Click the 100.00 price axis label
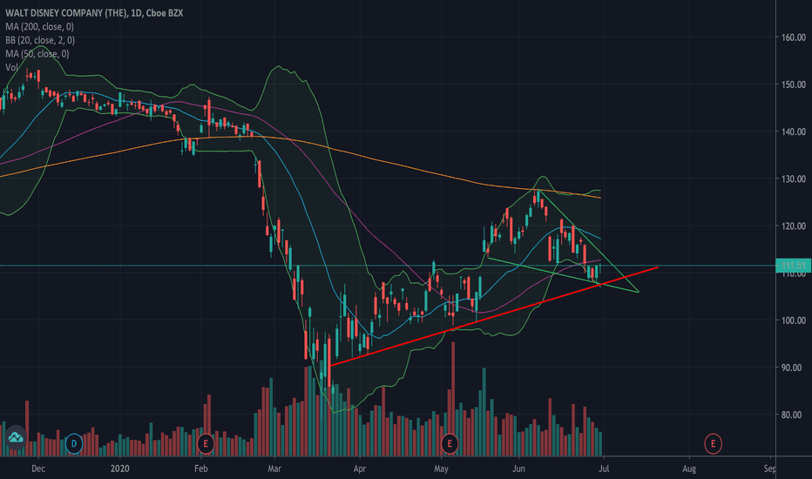The width and height of the screenshot is (812, 479). 794,320
